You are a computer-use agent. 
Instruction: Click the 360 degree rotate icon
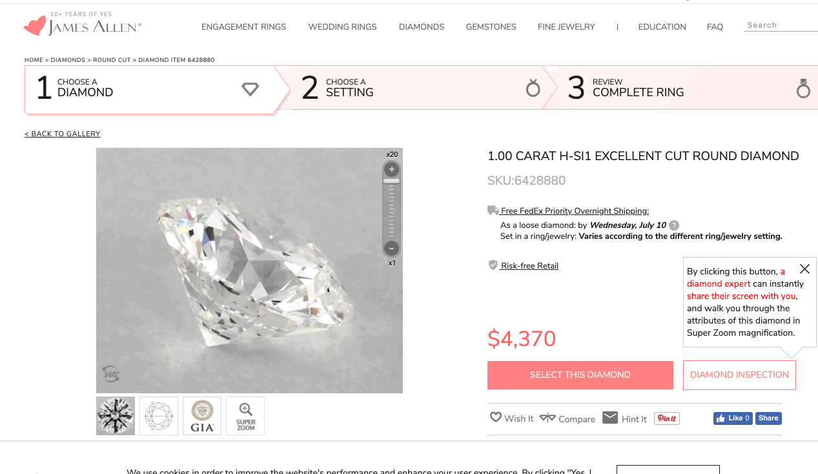[110, 373]
